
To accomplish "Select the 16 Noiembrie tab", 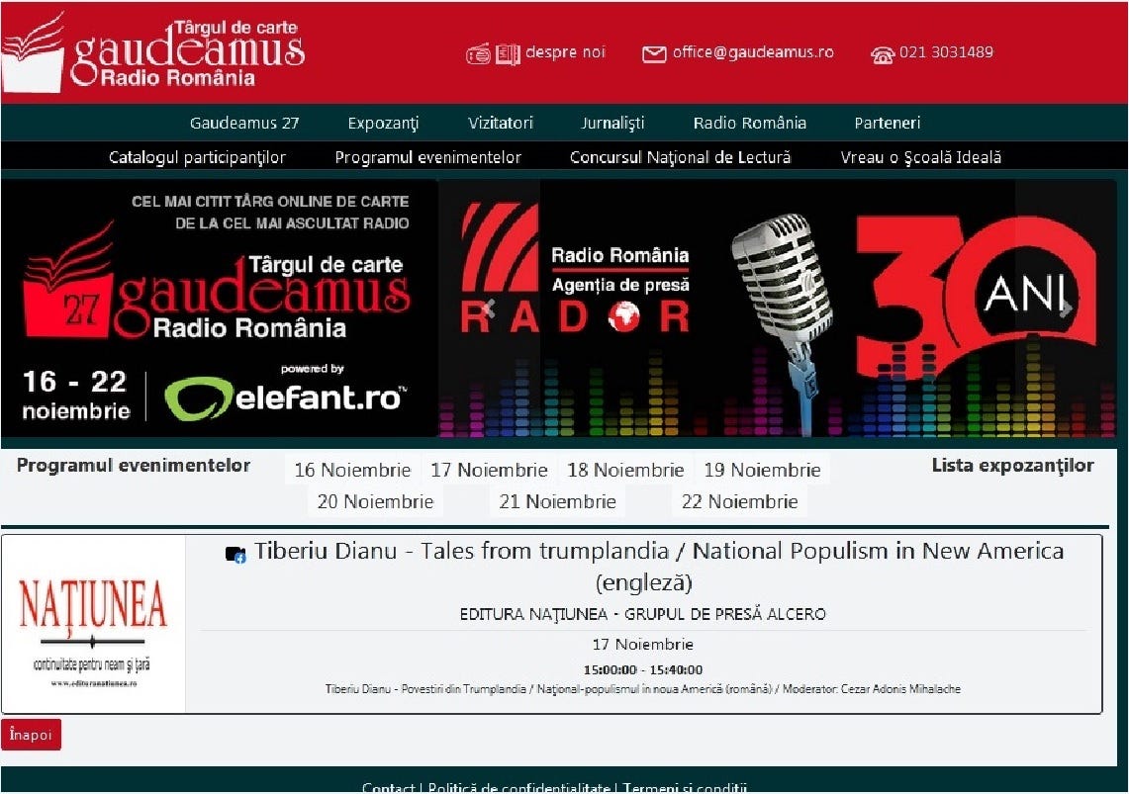I will click(352, 470).
